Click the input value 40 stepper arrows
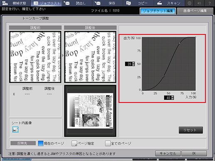Image resolution: width=215 pixels, height=161 pixels. [173, 98]
